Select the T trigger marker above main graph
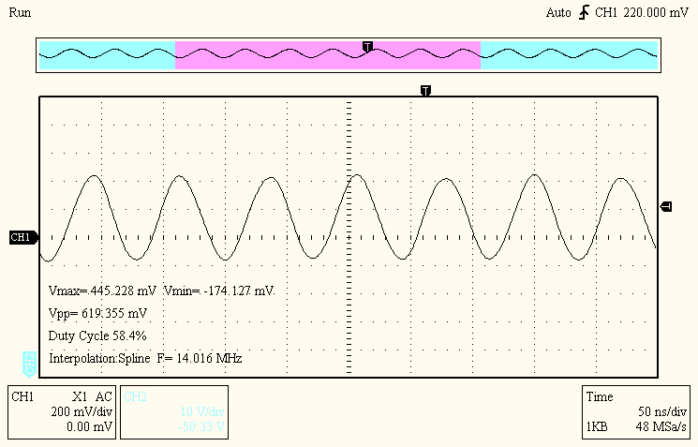Viewport: 698px width, 447px height. [x=426, y=91]
